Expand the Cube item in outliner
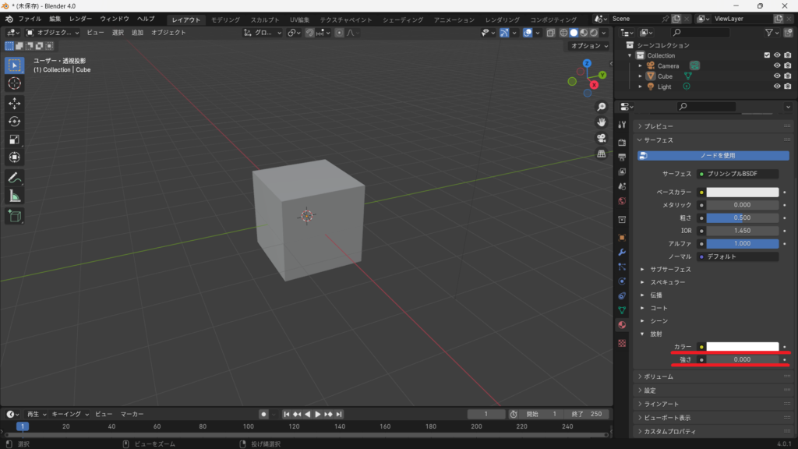798x449 pixels. click(641, 76)
